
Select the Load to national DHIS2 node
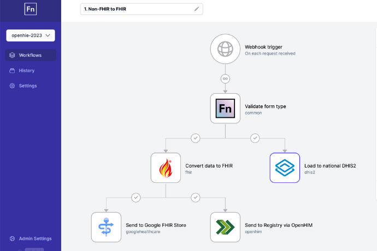coord(285,168)
